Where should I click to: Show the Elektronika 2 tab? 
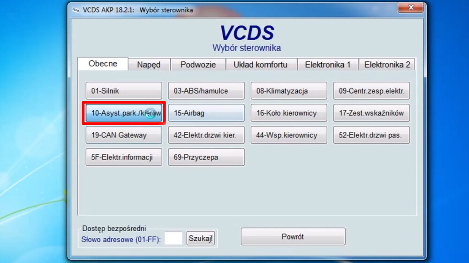coord(387,65)
